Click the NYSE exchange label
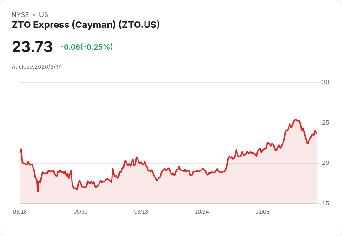The image size is (342, 236). coord(20,15)
